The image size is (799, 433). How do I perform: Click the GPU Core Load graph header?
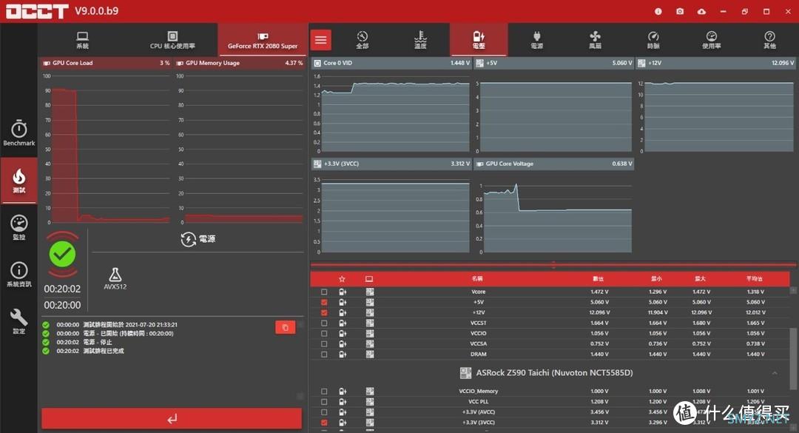pos(106,63)
